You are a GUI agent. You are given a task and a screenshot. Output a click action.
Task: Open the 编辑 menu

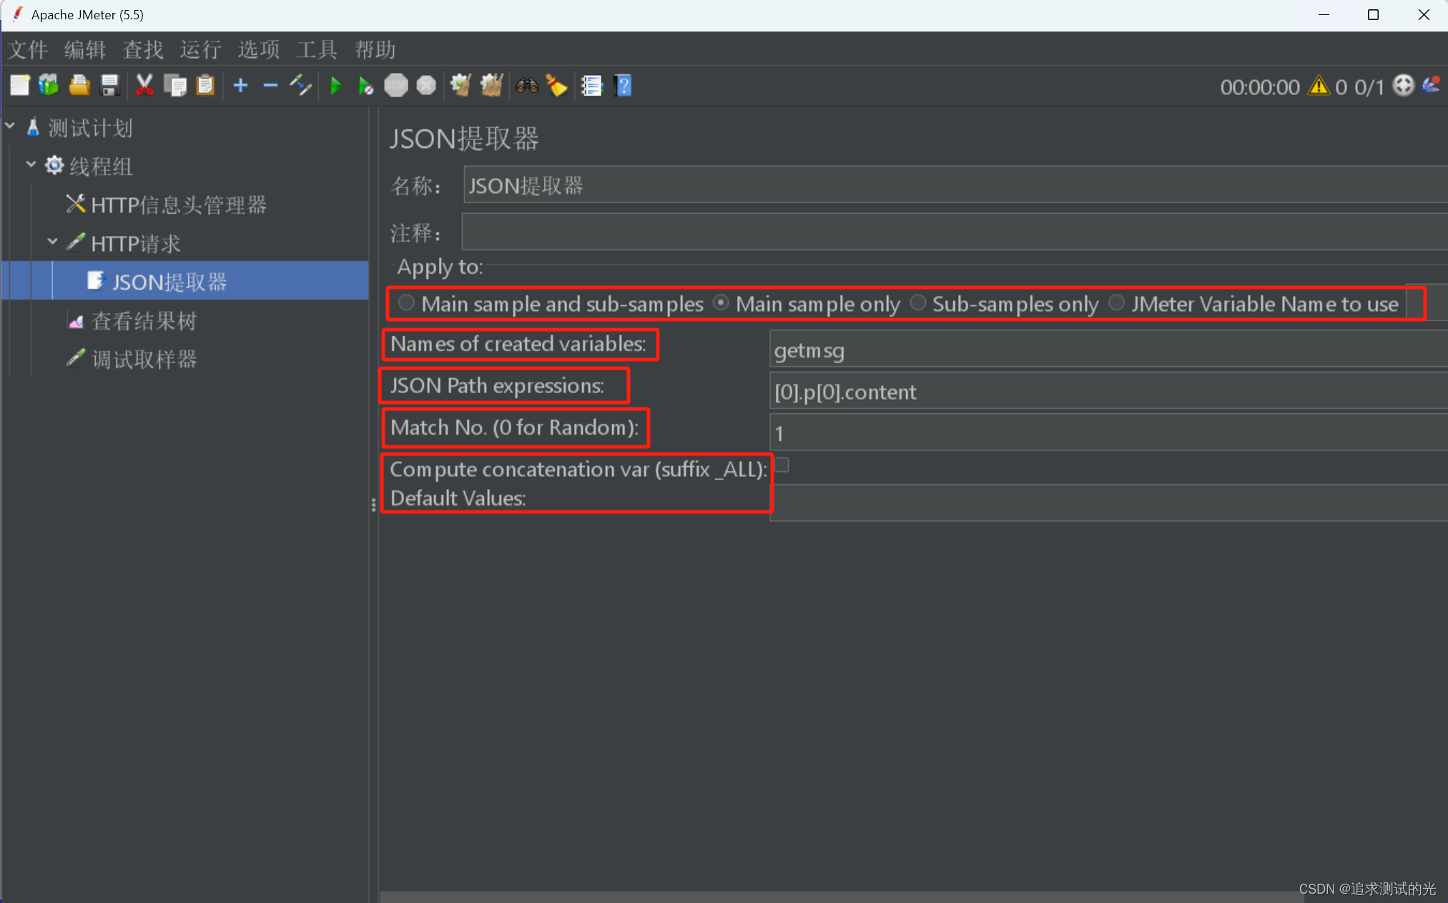click(x=85, y=49)
